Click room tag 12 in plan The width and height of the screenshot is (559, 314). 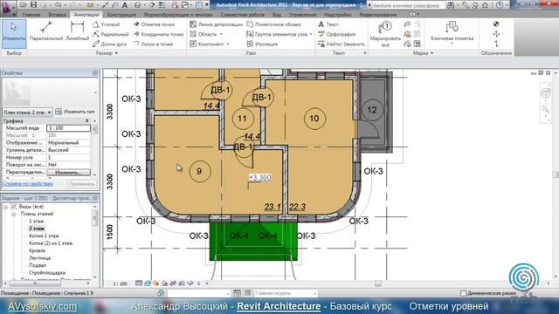pos(372,110)
